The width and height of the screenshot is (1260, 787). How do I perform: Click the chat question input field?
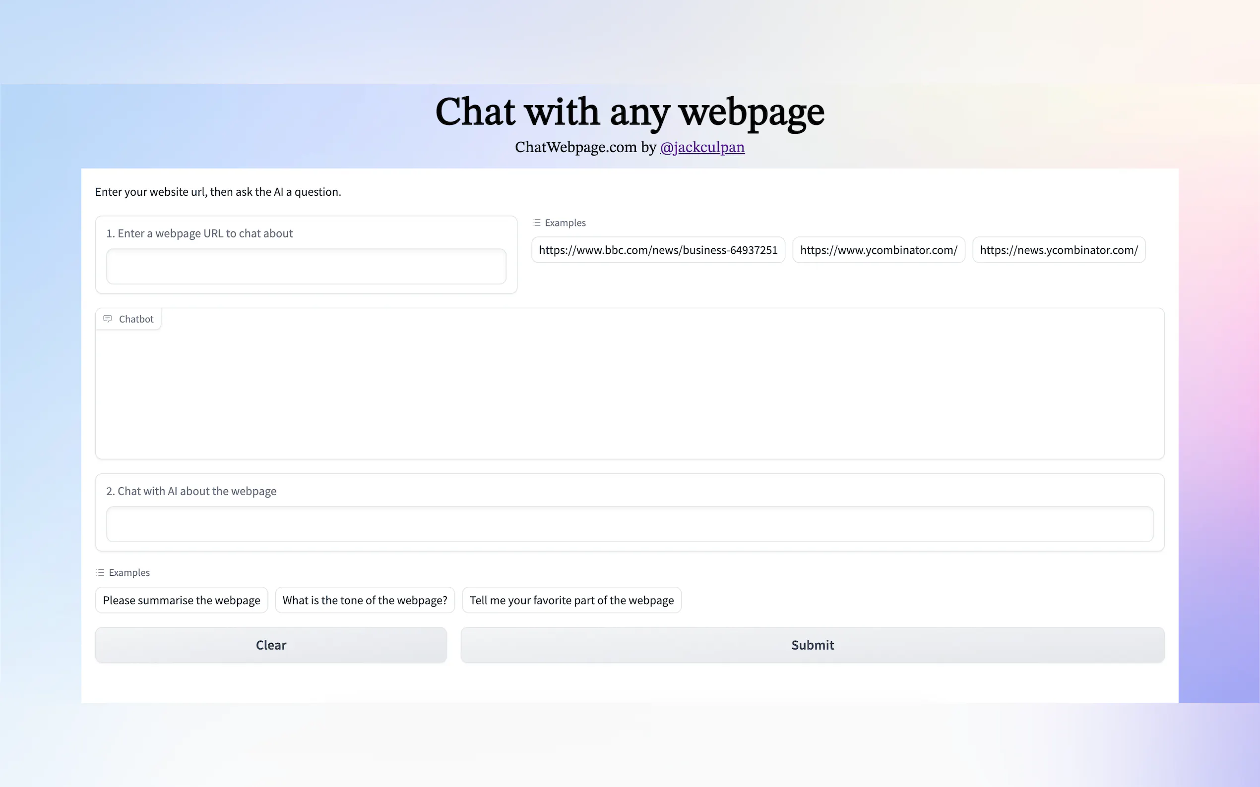(630, 524)
